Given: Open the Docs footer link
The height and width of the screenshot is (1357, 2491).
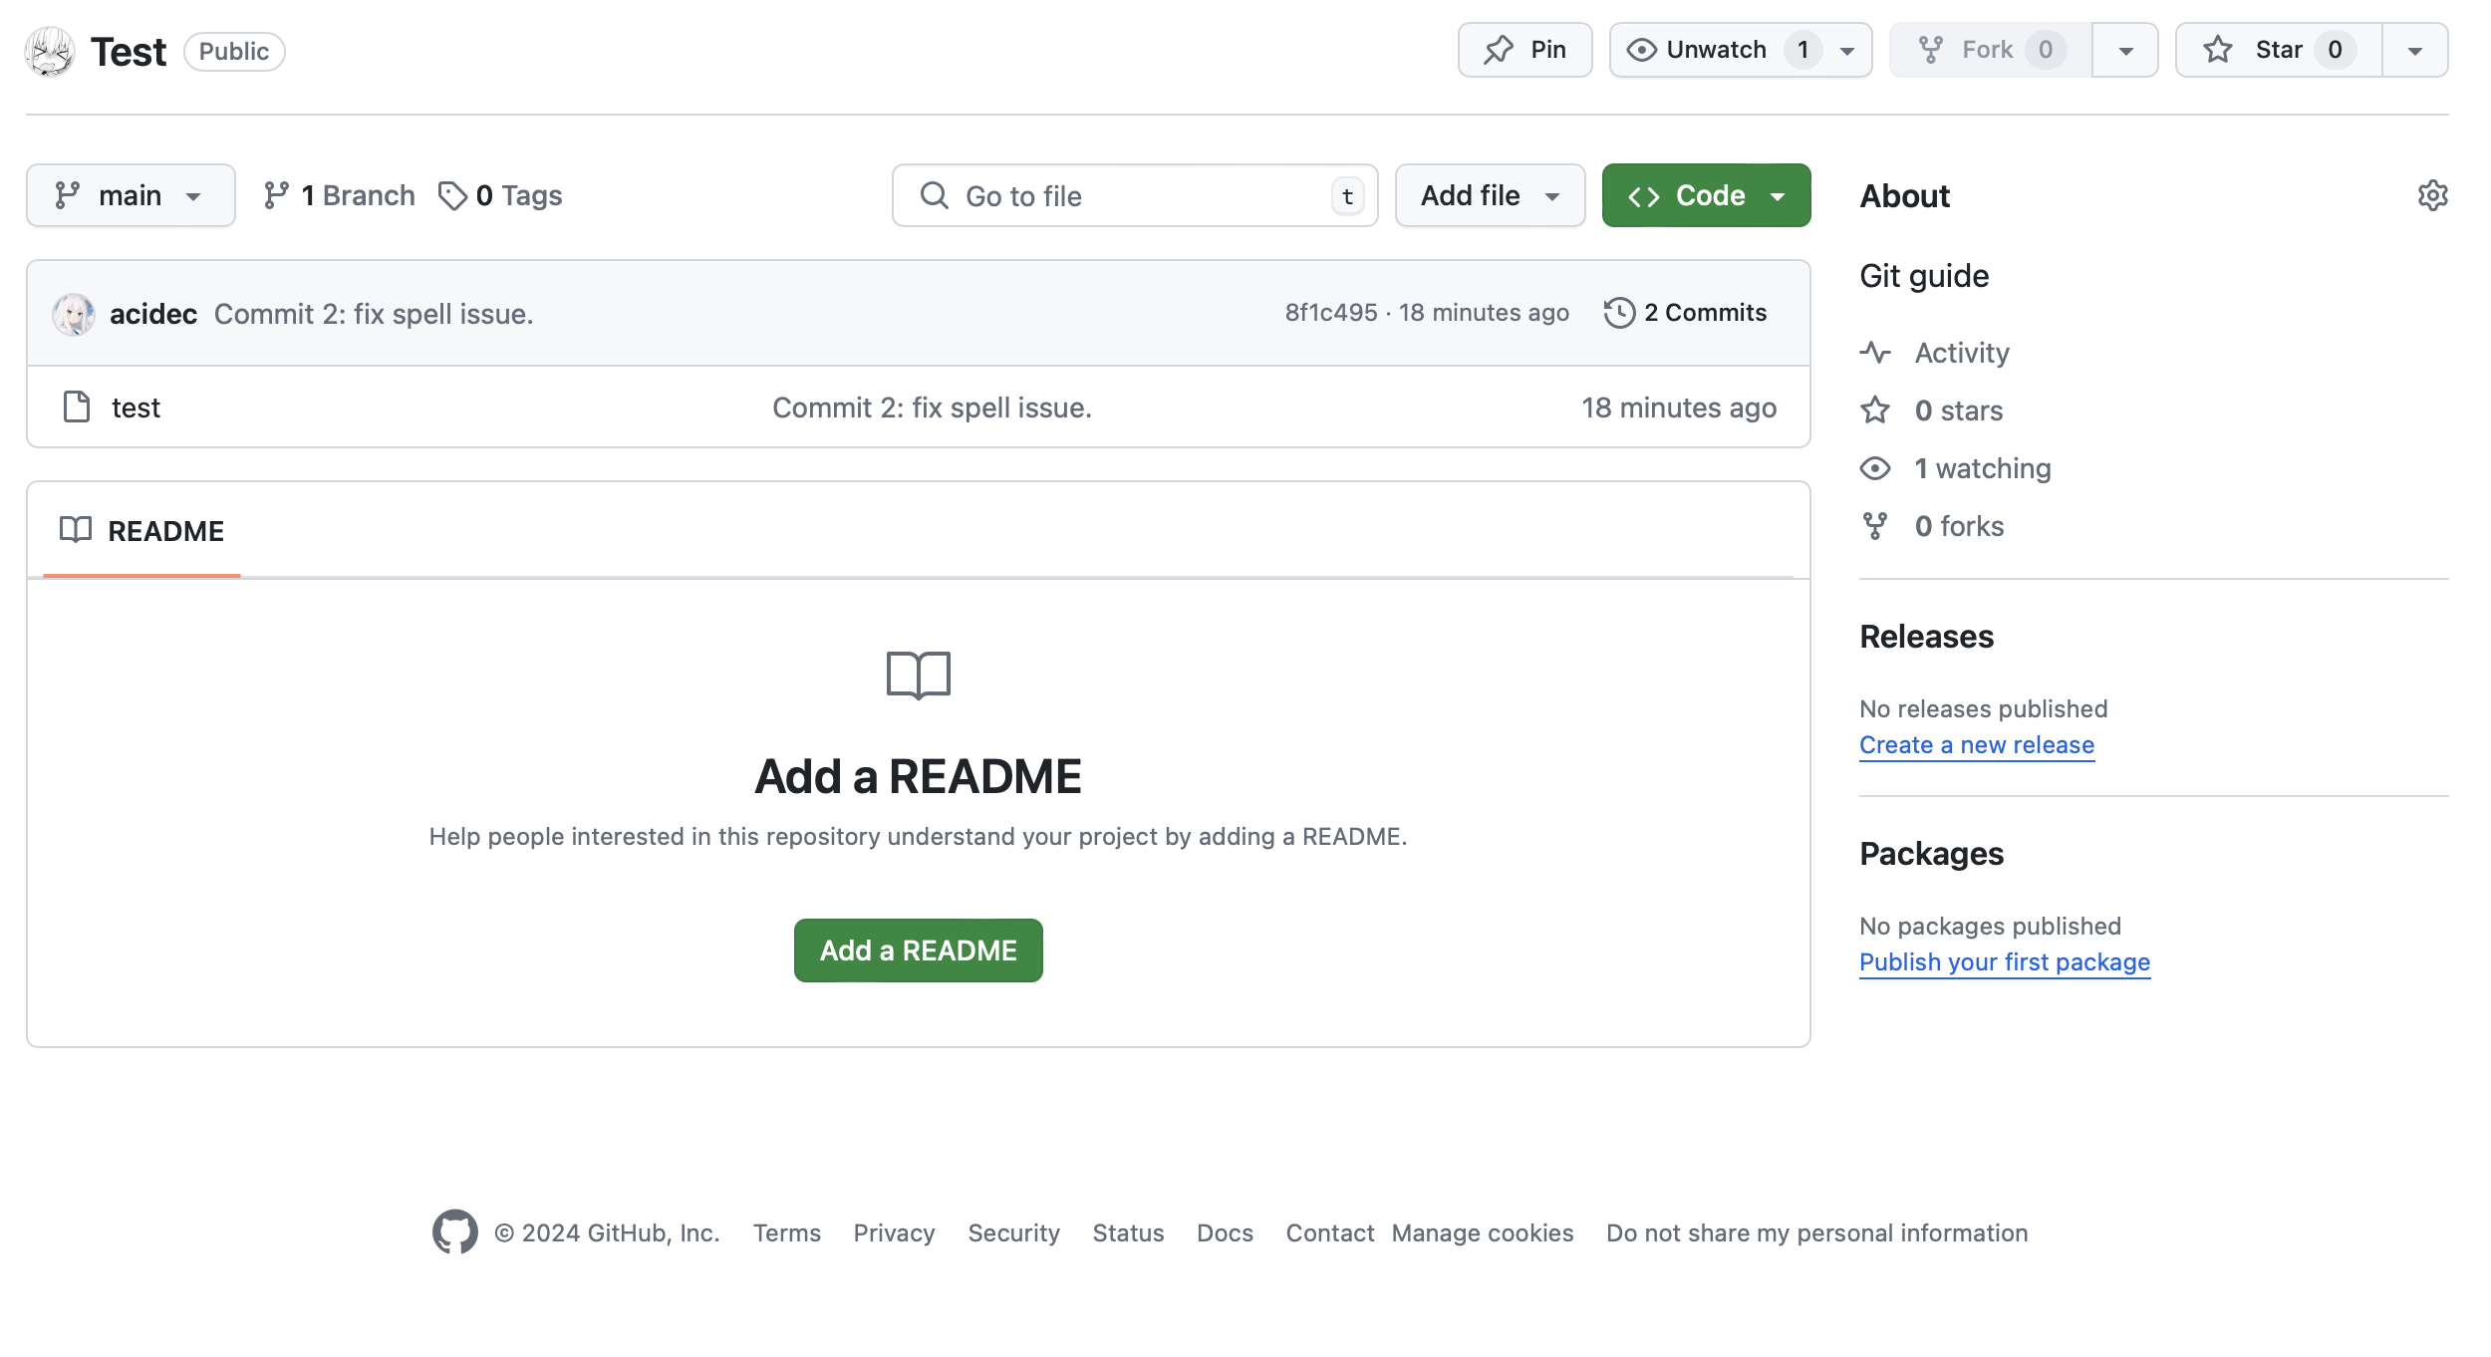Looking at the screenshot, I should click(x=1225, y=1233).
